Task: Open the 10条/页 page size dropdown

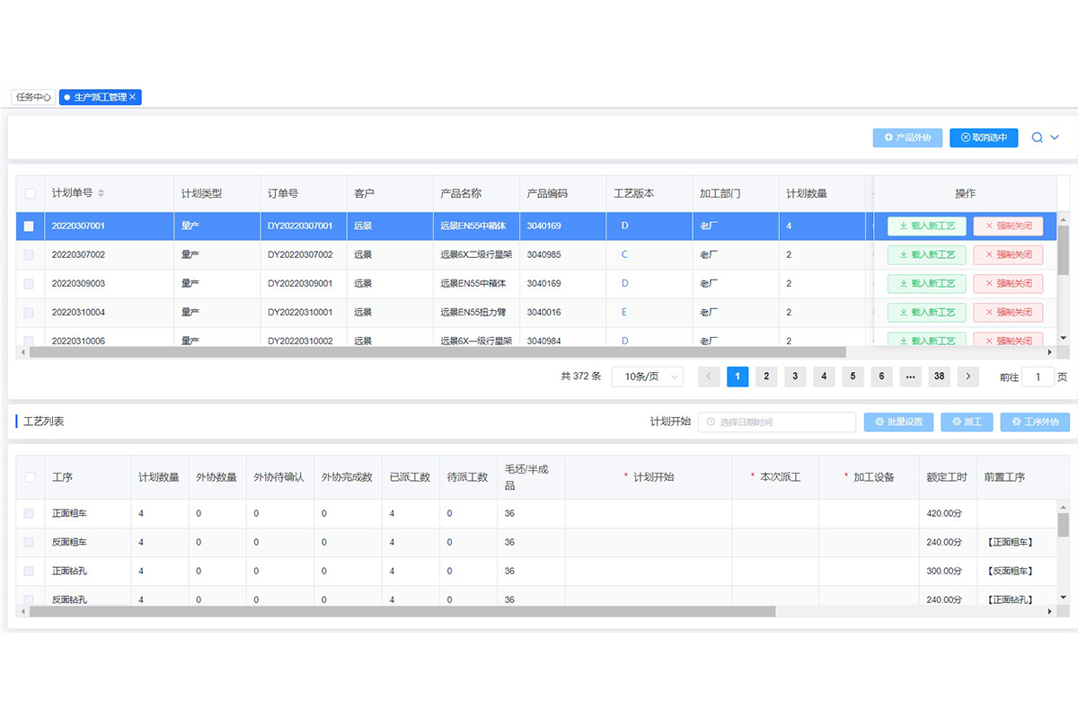Action: [647, 377]
